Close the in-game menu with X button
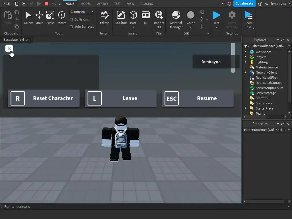Viewport: 292px width, 219px height. click(x=9, y=48)
